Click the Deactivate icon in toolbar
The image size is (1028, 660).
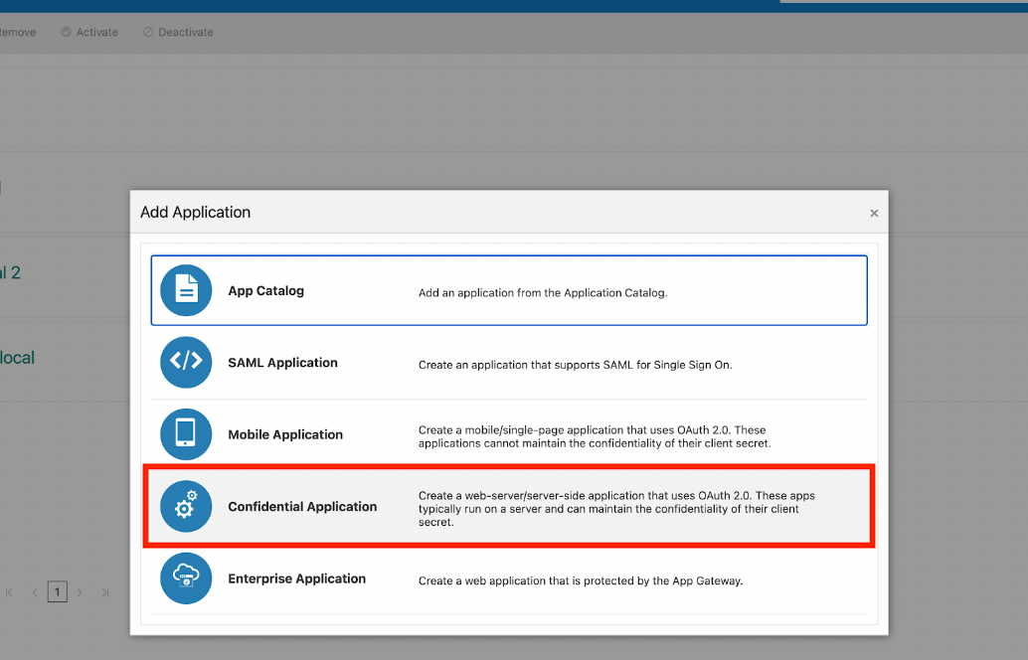pyautogui.click(x=148, y=32)
